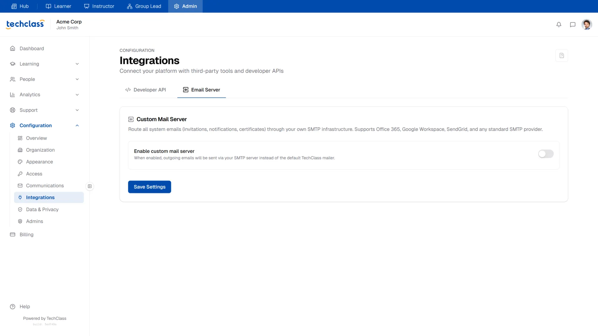Click the CONFIGURATION breadcrumb label
The height and width of the screenshot is (336, 598).
tap(137, 50)
